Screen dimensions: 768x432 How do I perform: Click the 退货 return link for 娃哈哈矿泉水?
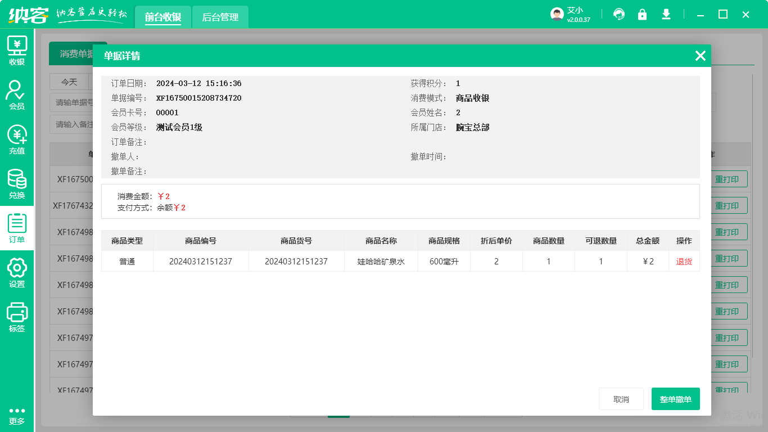pyautogui.click(x=684, y=261)
